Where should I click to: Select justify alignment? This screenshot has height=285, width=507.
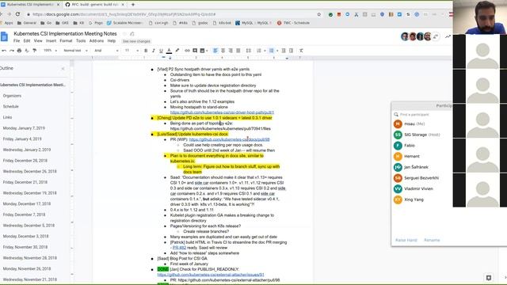238,51
